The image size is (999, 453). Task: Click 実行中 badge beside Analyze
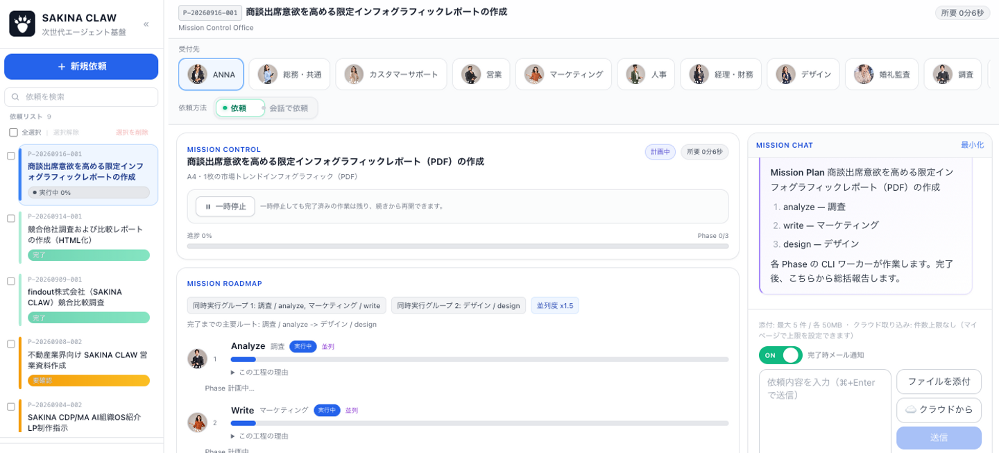(302, 346)
